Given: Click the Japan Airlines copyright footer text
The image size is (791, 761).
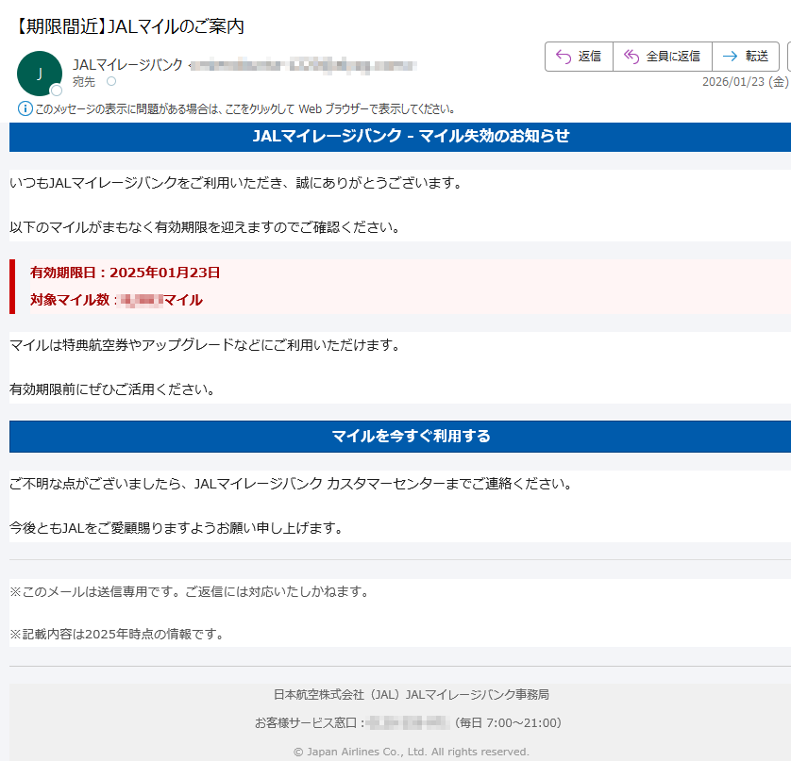Looking at the screenshot, I should (x=411, y=752).
